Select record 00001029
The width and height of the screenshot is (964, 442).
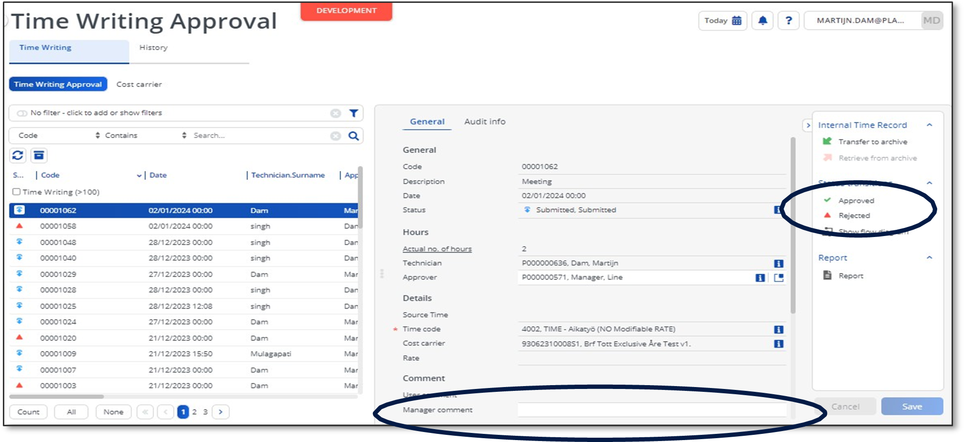tap(183, 274)
